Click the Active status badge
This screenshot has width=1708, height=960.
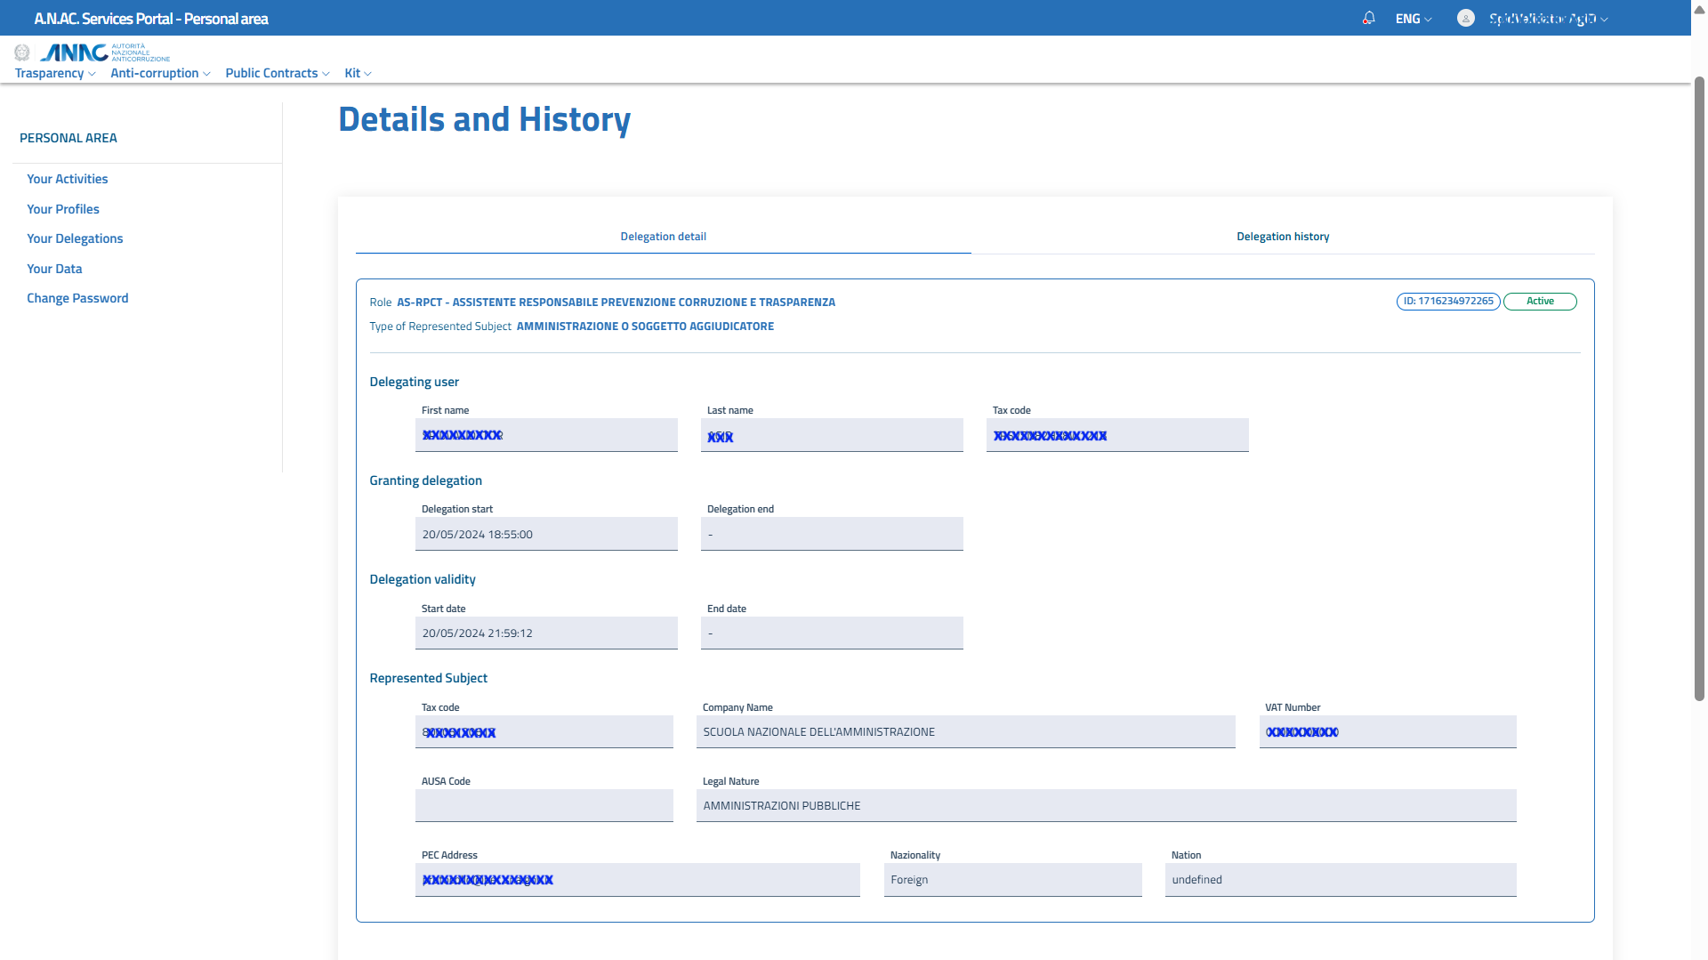pyautogui.click(x=1540, y=302)
